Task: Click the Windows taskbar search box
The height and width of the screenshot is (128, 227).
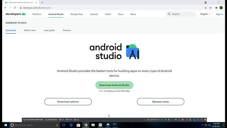Action: [35, 125]
